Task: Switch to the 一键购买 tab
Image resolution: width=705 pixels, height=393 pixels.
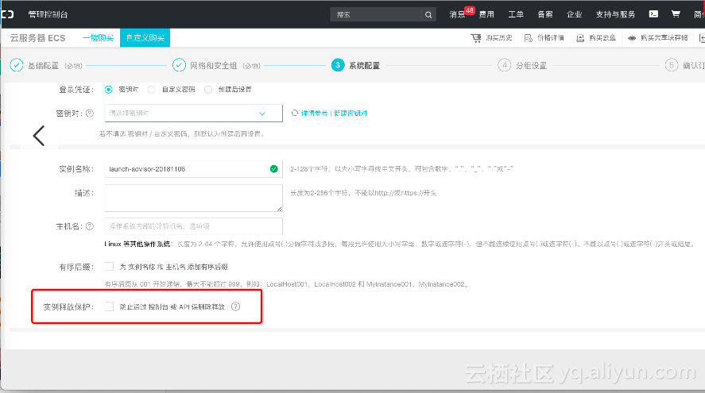Action: (98, 38)
